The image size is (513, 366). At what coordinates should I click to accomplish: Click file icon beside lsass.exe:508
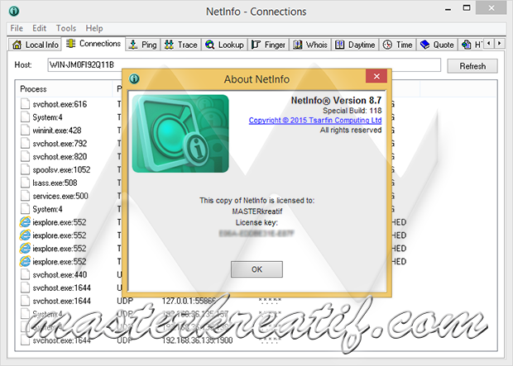(x=25, y=183)
